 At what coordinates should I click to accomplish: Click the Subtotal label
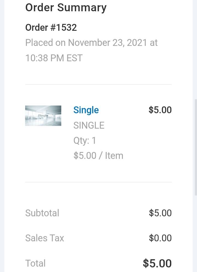point(42,213)
